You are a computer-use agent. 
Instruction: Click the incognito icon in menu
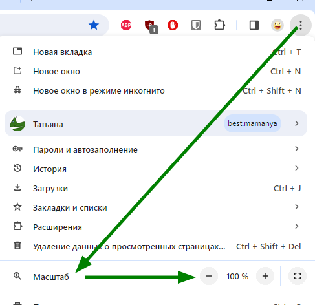pyautogui.click(x=17, y=90)
